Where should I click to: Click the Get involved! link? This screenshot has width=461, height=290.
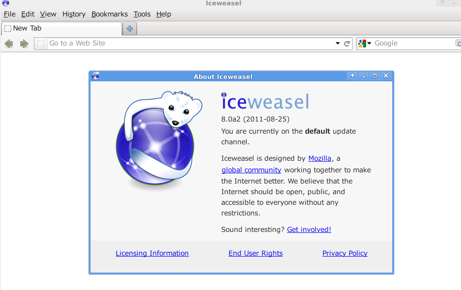(309, 229)
